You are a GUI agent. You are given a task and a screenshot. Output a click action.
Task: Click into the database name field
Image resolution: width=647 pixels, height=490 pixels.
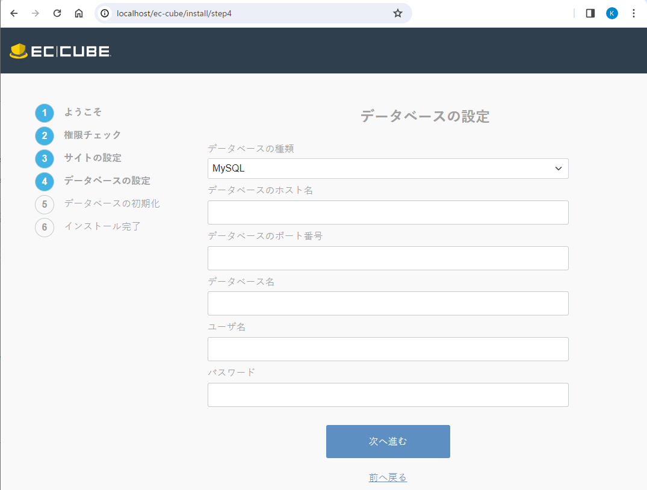point(388,303)
